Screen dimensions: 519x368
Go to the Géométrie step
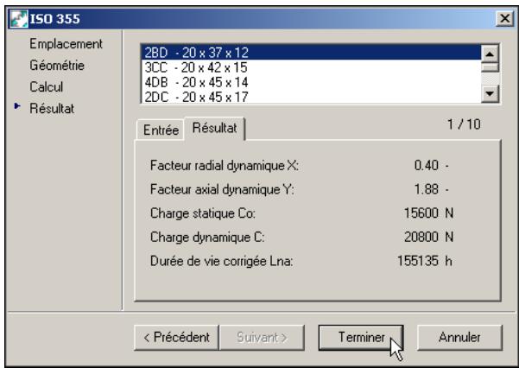click(x=57, y=66)
